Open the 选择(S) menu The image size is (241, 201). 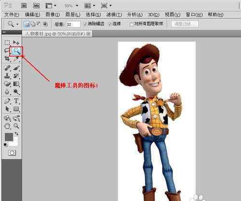[93, 15]
